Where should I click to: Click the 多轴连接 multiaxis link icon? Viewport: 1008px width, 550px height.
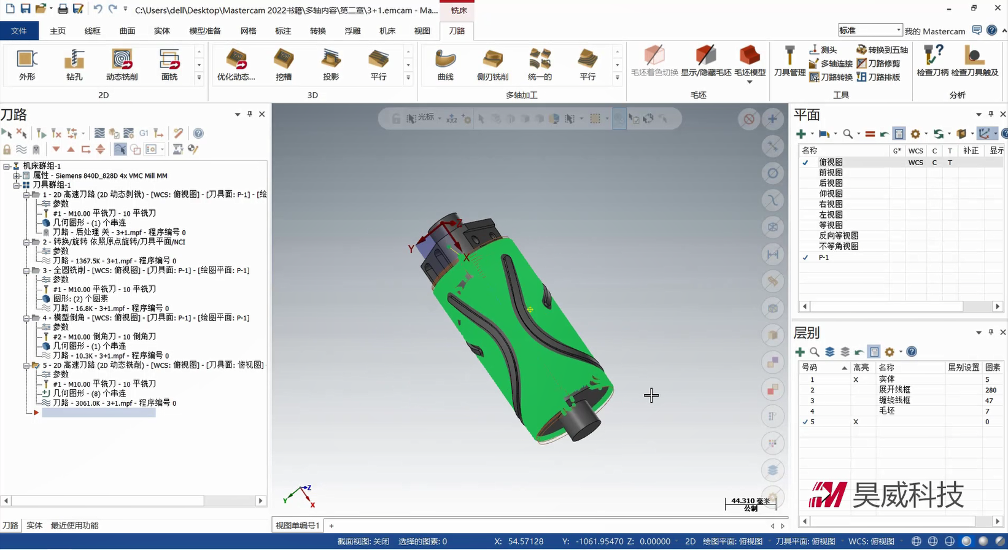click(831, 63)
